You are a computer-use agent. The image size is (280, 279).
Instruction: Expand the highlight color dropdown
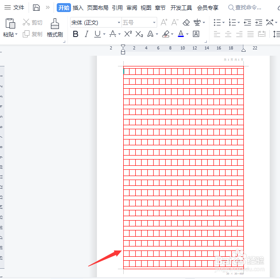tap(172, 34)
